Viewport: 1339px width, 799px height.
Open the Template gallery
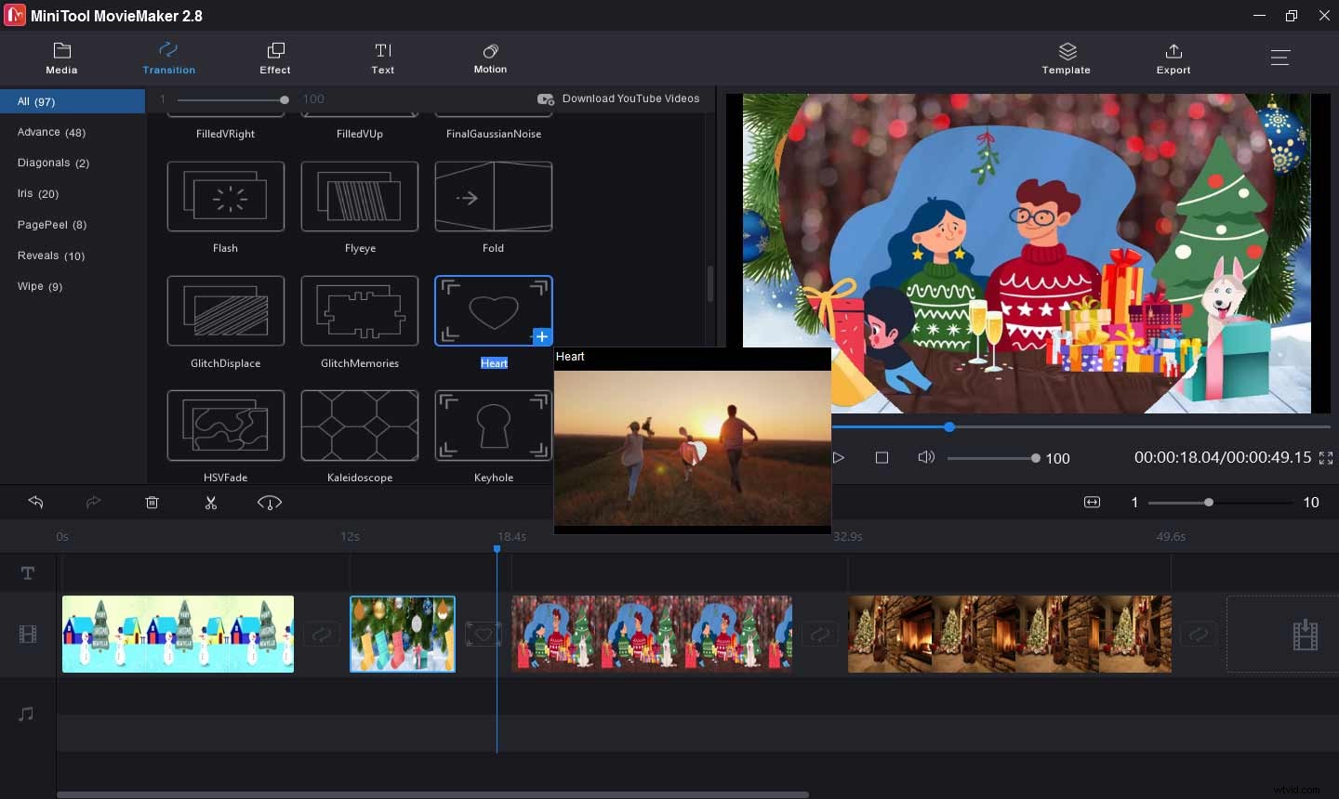pyautogui.click(x=1066, y=58)
